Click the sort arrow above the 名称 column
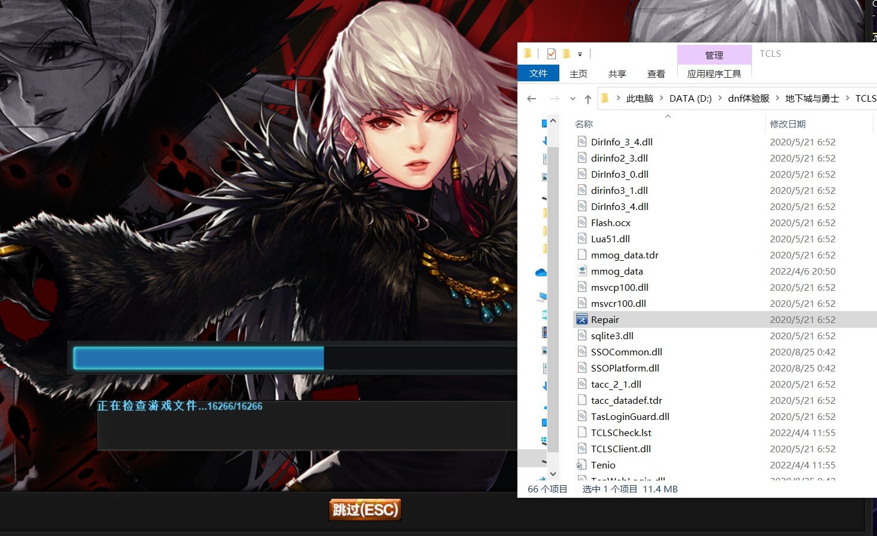Screen dimensions: 877x536 (668, 116)
